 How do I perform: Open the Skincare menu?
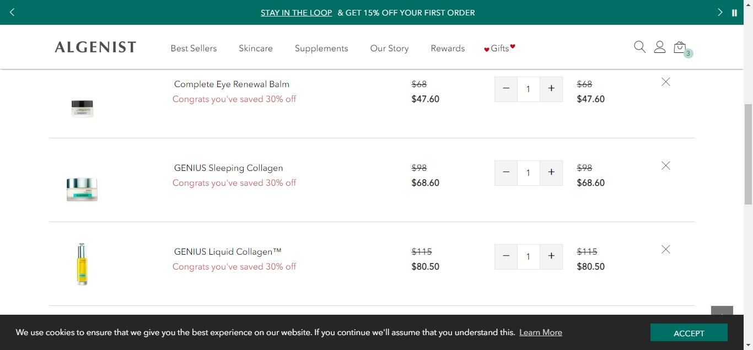click(256, 49)
